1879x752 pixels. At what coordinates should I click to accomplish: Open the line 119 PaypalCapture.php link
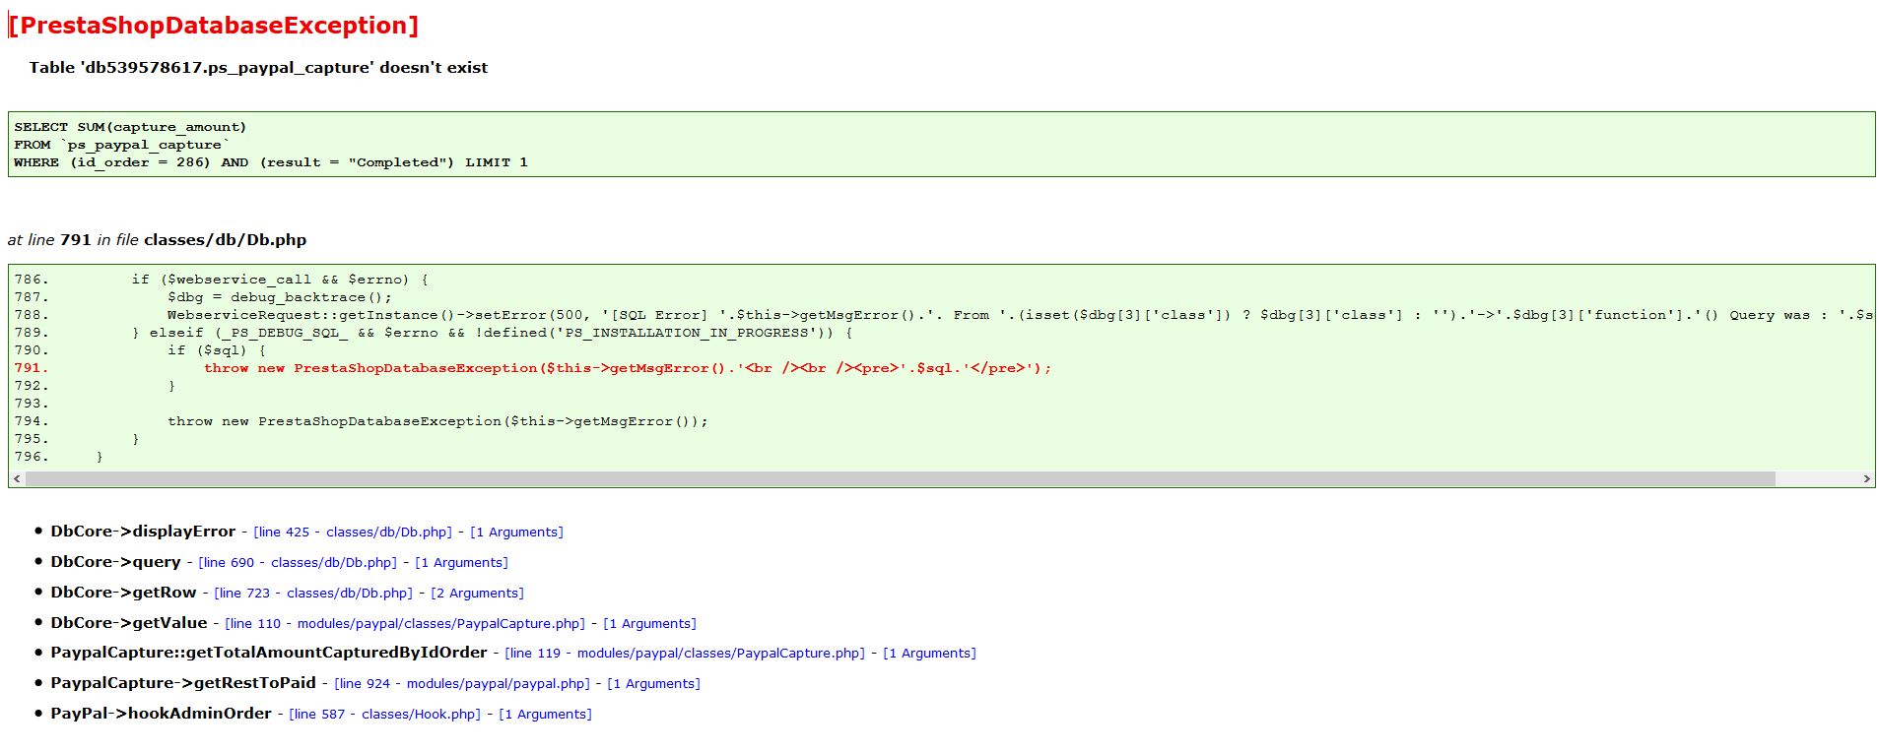tap(685, 654)
